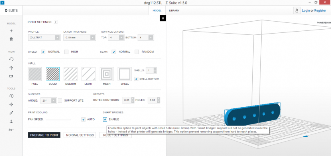This screenshot has height=156, width=331.
Task: Switch to the MODEL tab
Action: click(157, 10)
